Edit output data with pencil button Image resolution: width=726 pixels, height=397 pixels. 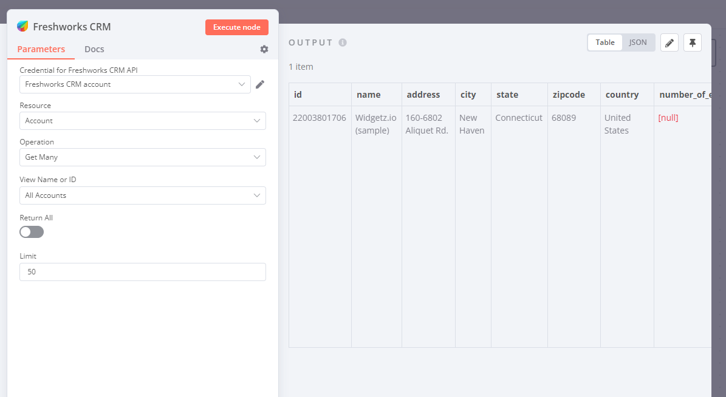tap(669, 42)
